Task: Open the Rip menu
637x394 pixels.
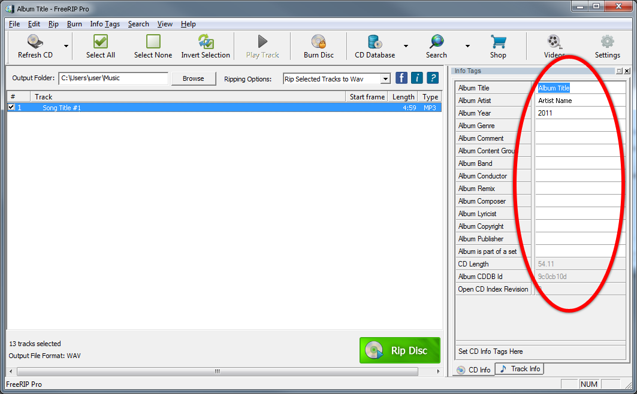Action: coord(53,24)
